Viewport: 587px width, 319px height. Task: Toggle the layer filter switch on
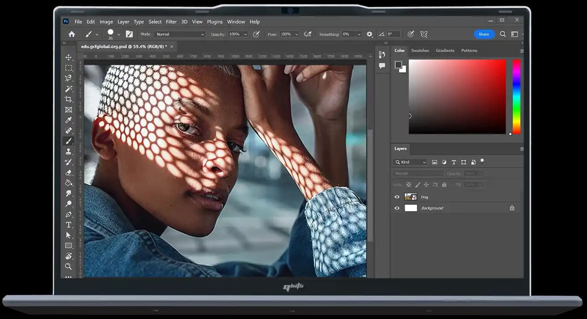coord(482,161)
